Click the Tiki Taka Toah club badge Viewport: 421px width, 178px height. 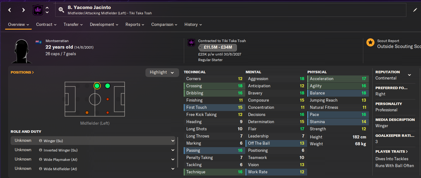(x=38, y=10)
